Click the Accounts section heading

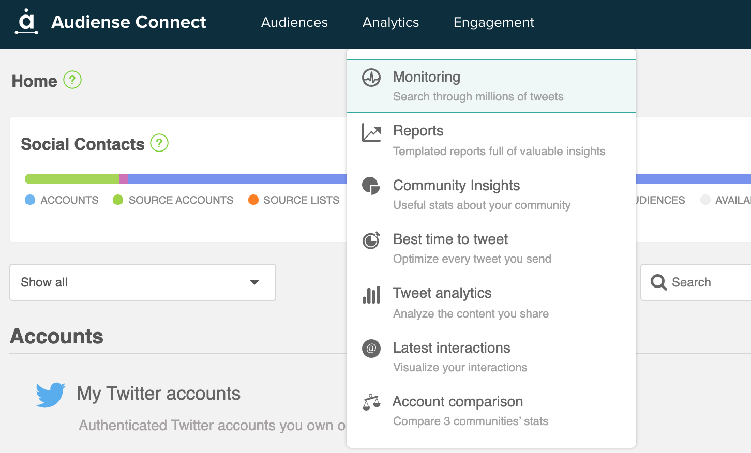(x=56, y=337)
